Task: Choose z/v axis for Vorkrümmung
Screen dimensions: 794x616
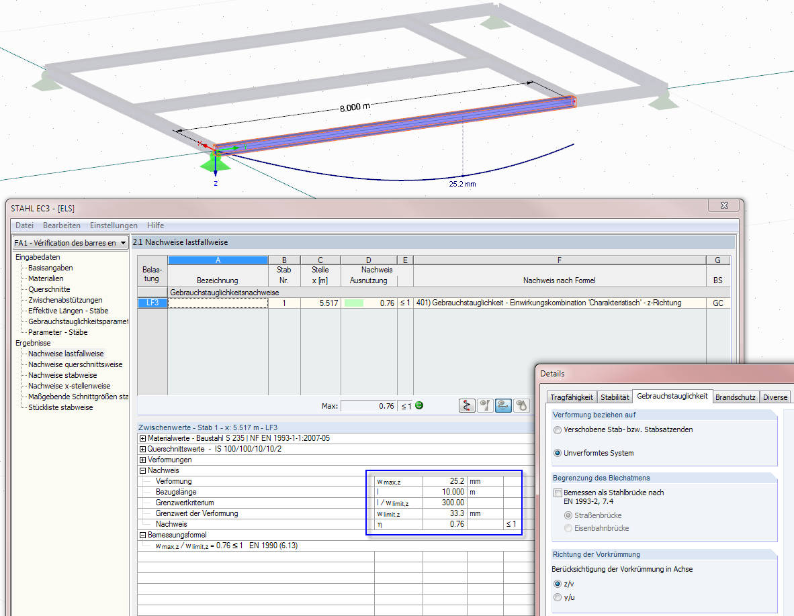Action: click(x=558, y=584)
